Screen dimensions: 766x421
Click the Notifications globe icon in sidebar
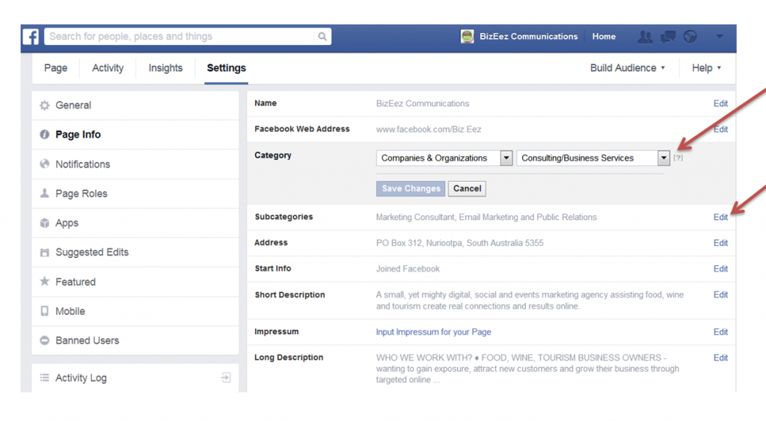44,164
